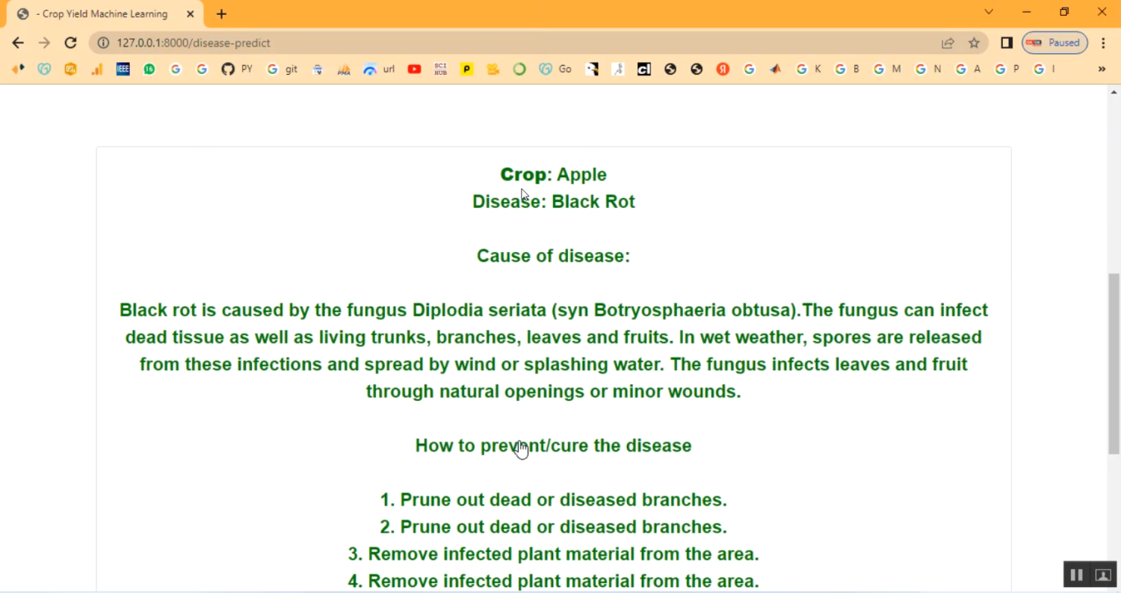Bookmark this tab with the star icon
This screenshot has width=1121, height=593.
pos(974,43)
